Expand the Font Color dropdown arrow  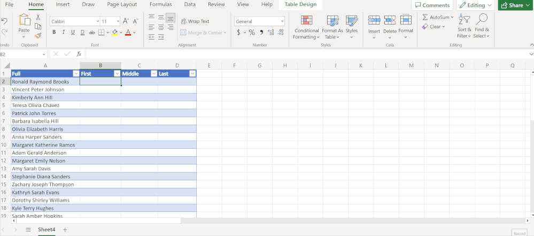(x=134, y=33)
